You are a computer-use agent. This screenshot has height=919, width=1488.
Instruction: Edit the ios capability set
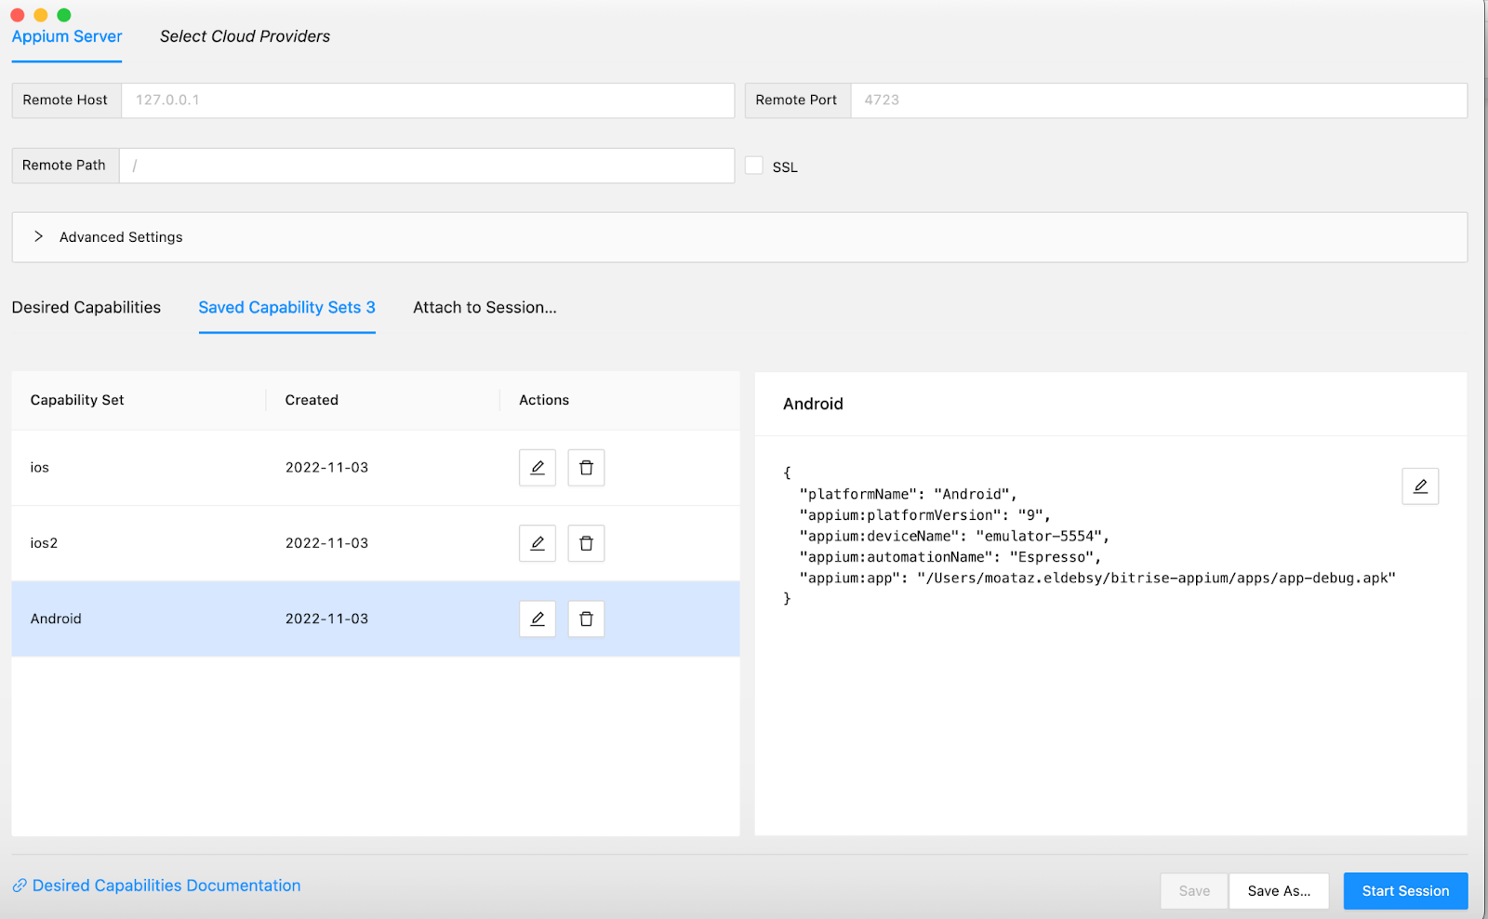[x=537, y=468]
